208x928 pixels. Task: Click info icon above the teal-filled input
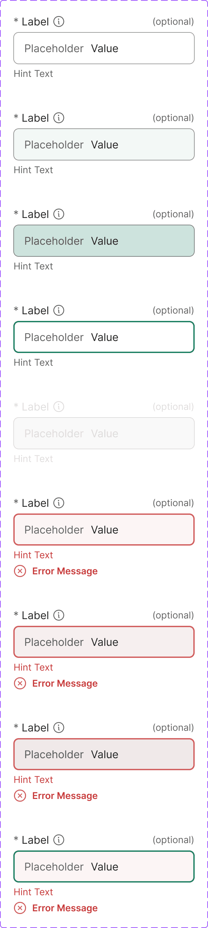click(59, 214)
